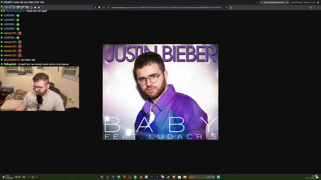Open Steam from the taskbar
321x180 pixels.
(x=168, y=177)
